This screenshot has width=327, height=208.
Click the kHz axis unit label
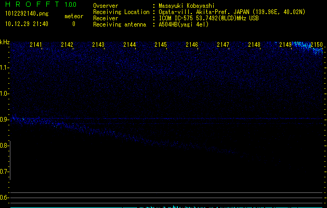coord(5,42)
